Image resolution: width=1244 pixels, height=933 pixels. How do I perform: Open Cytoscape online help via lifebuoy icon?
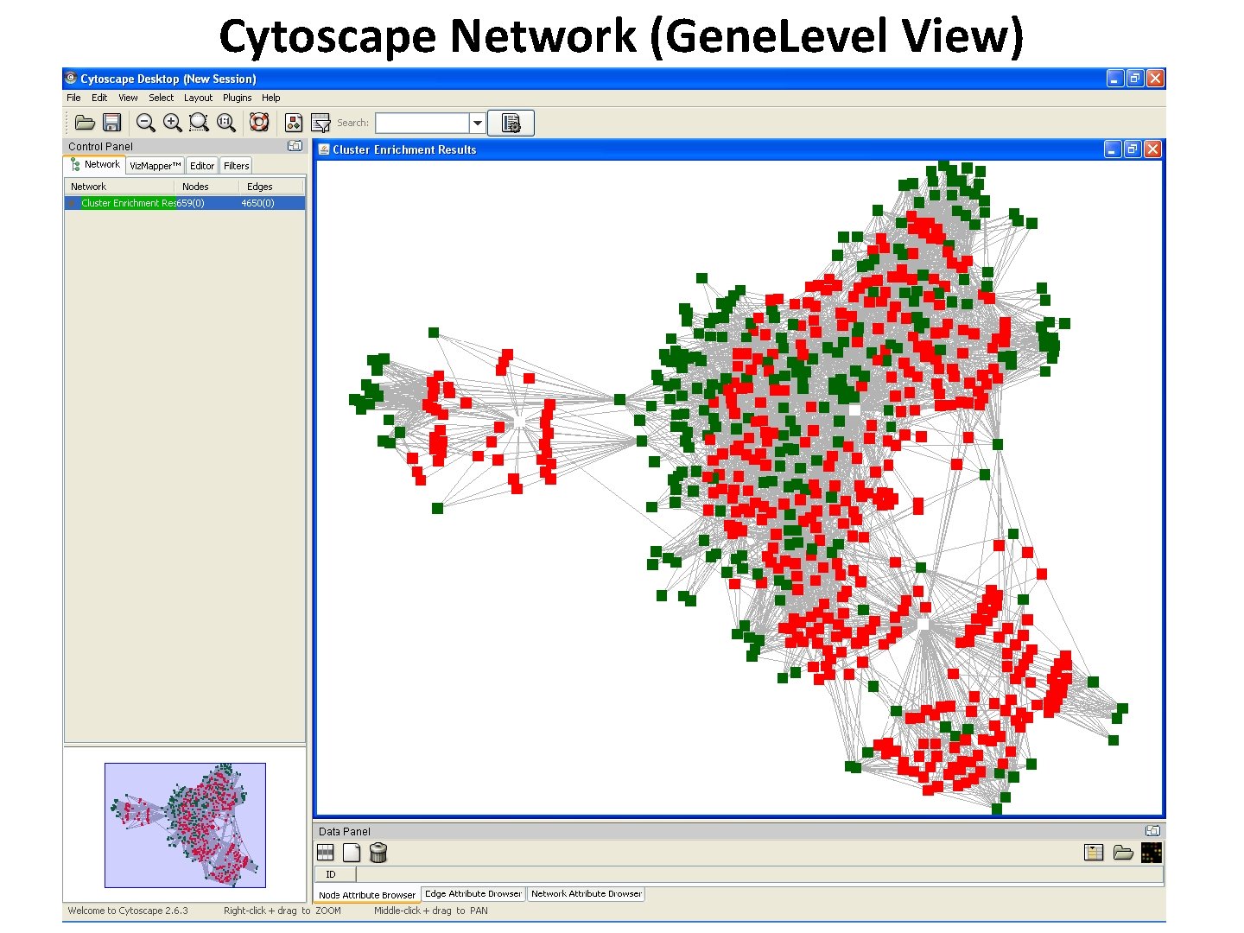pos(259,122)
